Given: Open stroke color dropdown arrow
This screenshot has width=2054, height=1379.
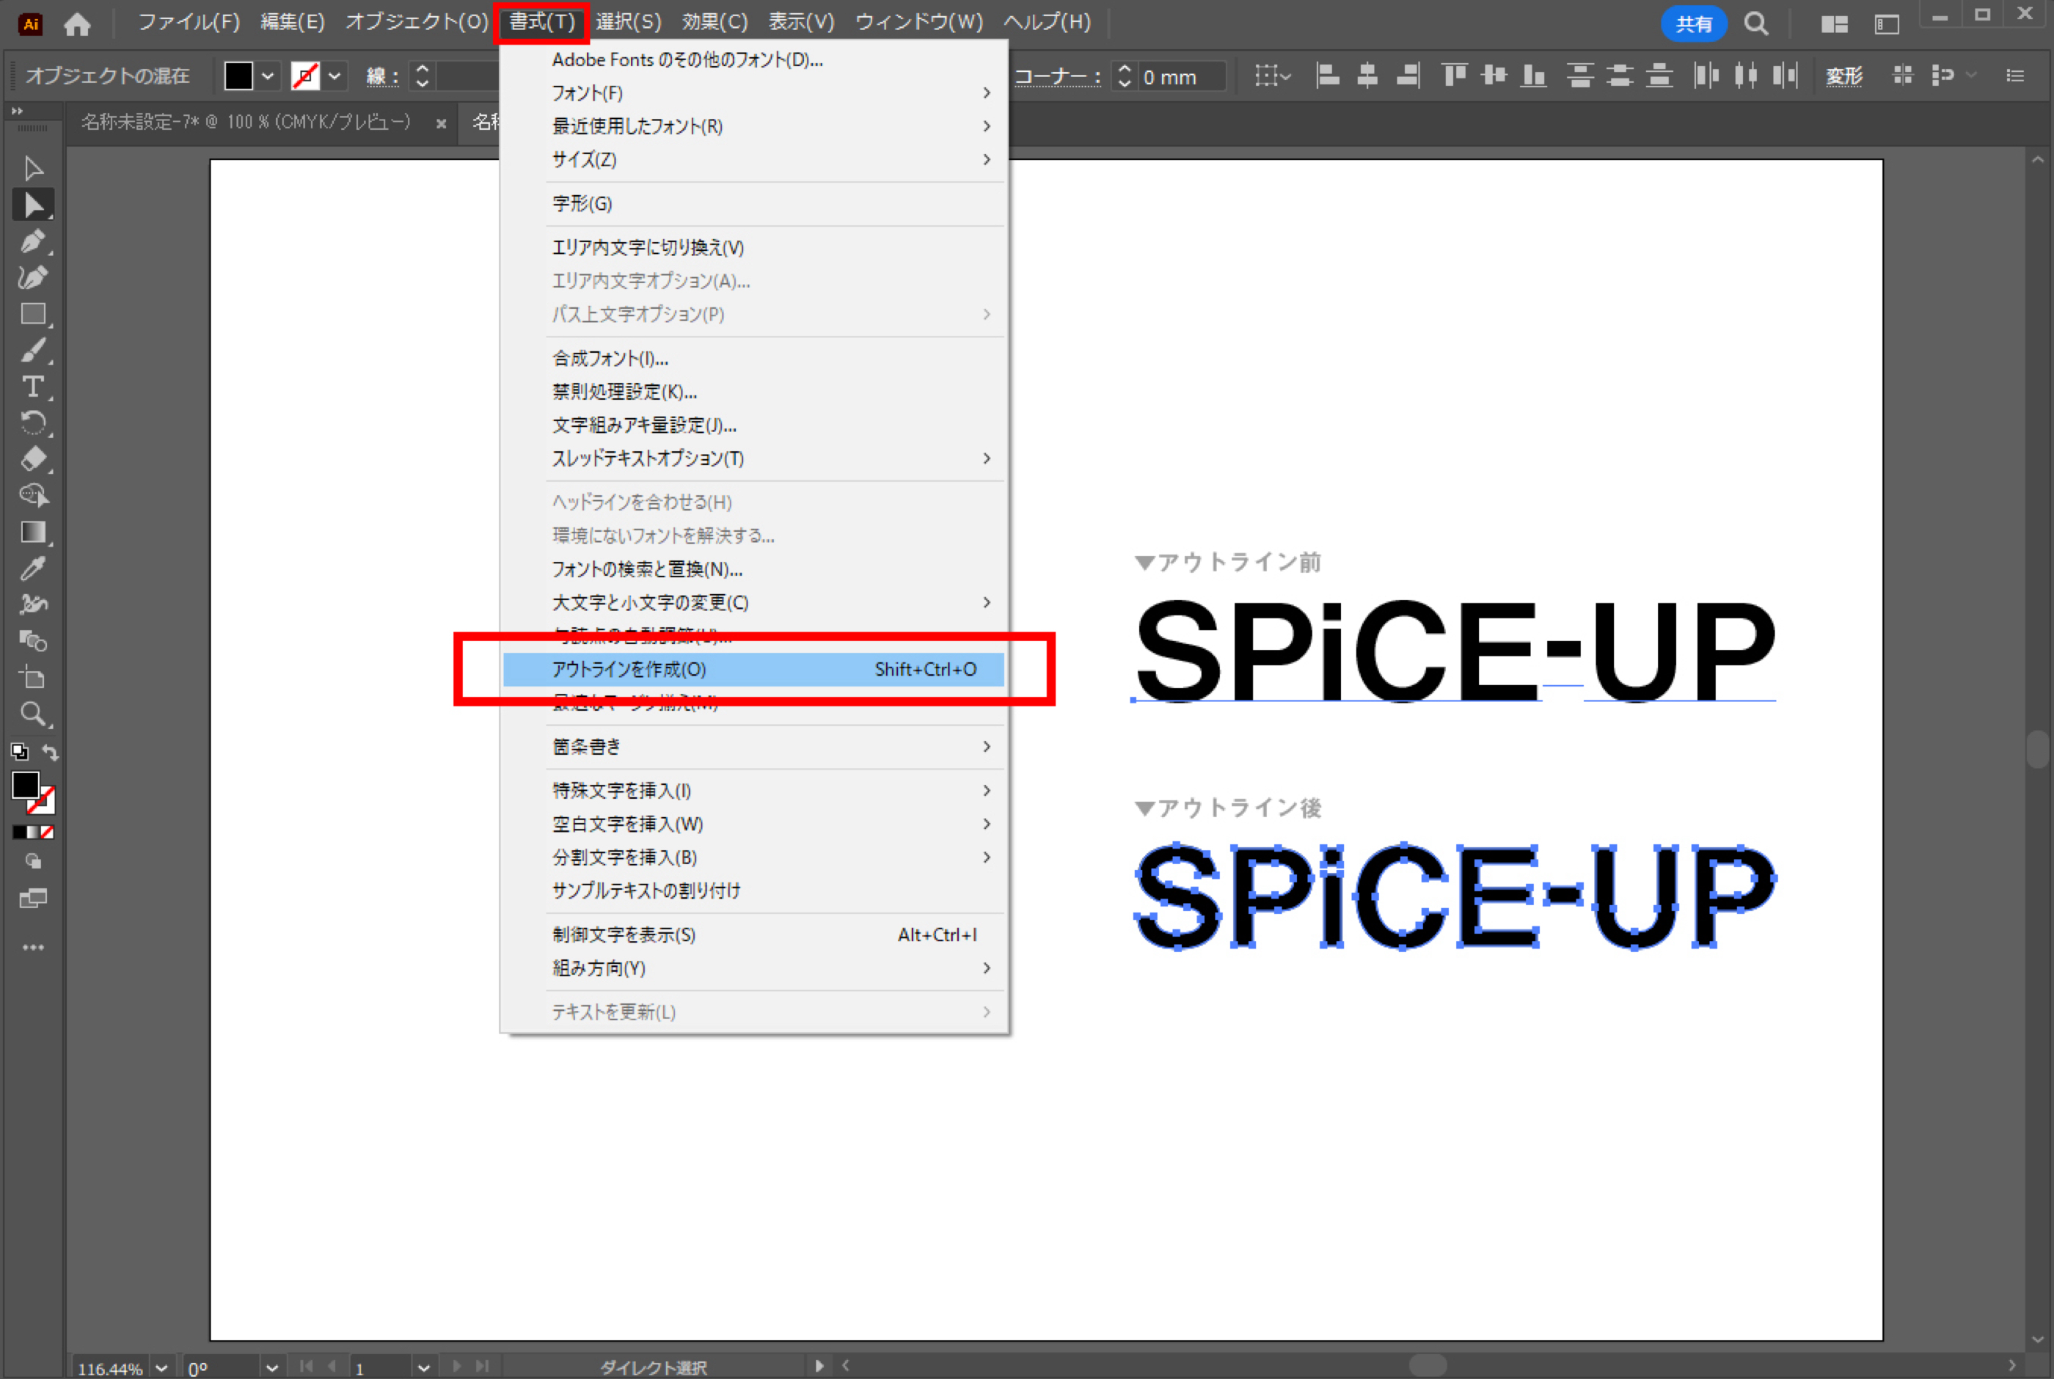Looking at the screenshot, I should (334, 76).
